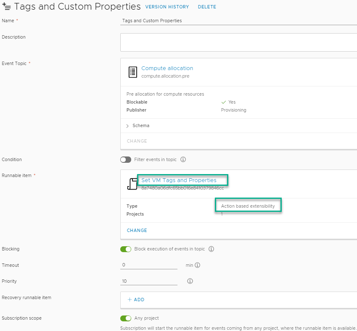Click info icon next to Filter events in topic

pyautogui.click(x=183, y=160)
